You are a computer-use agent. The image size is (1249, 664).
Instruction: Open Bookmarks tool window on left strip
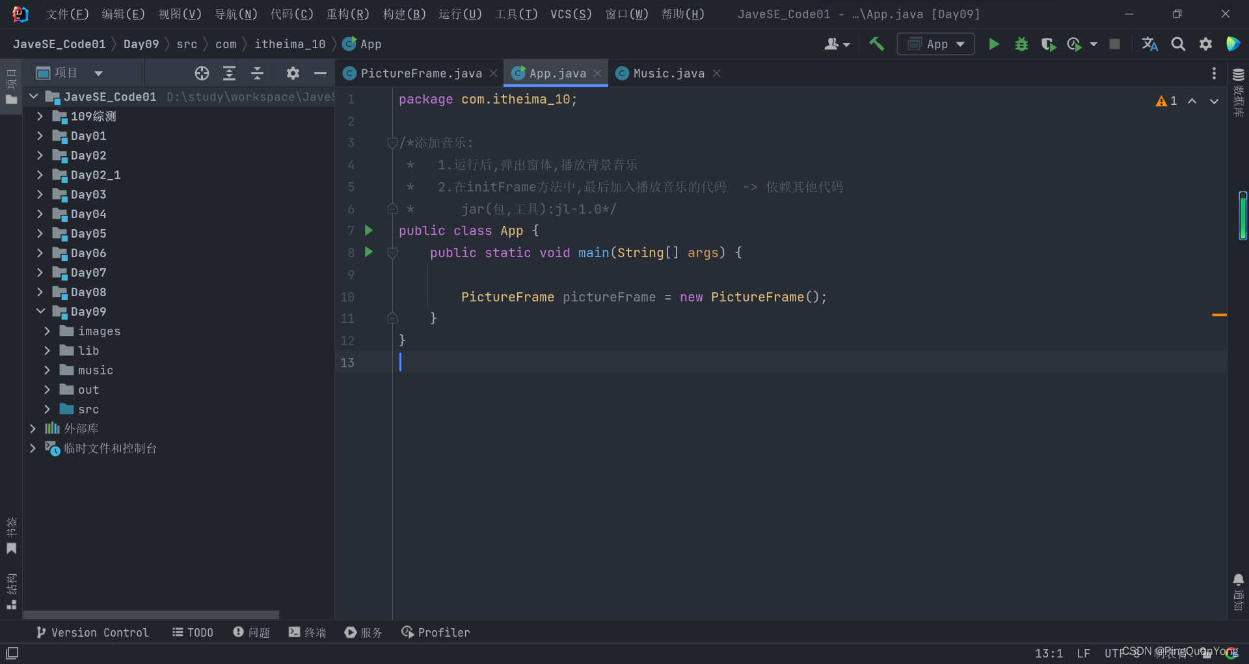pyautogui.click(x=11, y=536)
